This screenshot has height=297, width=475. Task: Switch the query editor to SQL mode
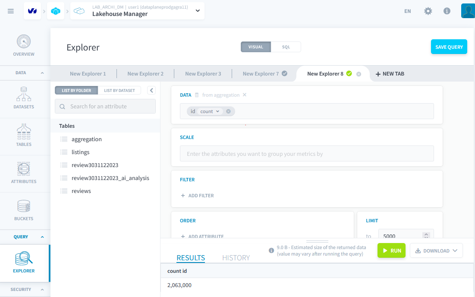point(286,47)
